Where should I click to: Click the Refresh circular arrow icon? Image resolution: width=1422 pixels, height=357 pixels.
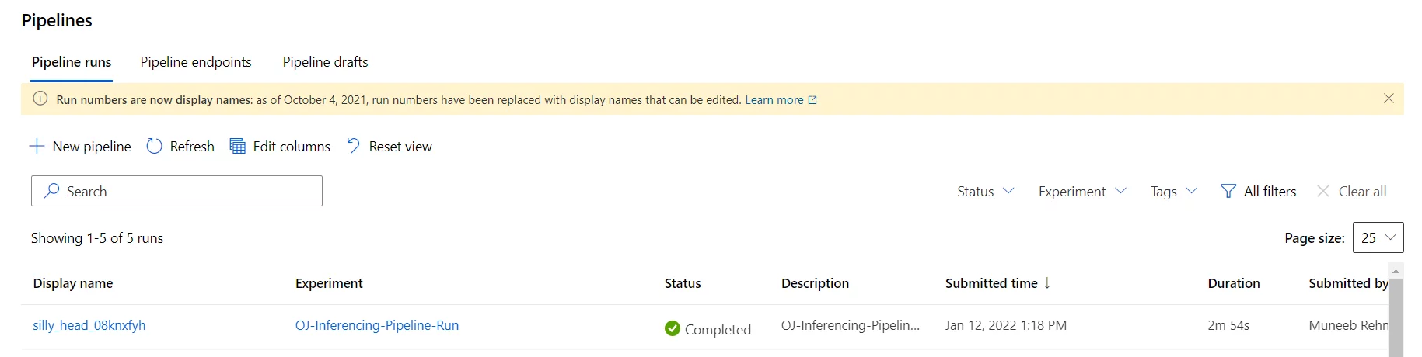[x=154, y=146]
